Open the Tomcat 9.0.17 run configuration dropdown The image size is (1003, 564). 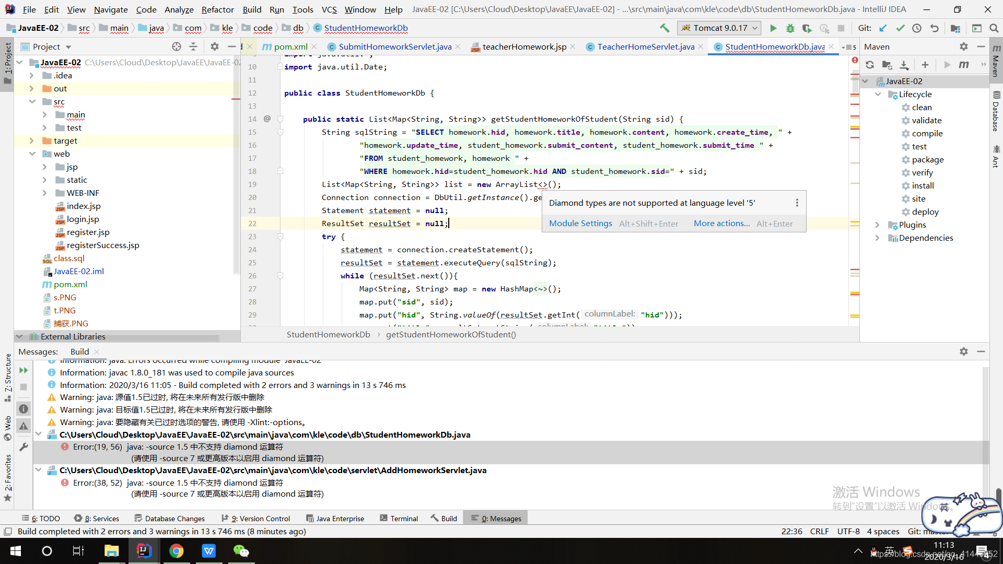[x=719, y=28]
